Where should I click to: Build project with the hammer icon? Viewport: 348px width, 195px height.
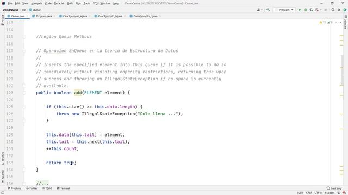268,10
